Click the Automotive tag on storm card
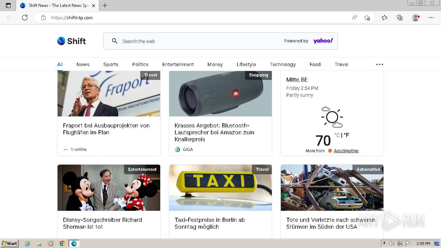The height and width of the screenshot is (248, 441). [368, 169]
